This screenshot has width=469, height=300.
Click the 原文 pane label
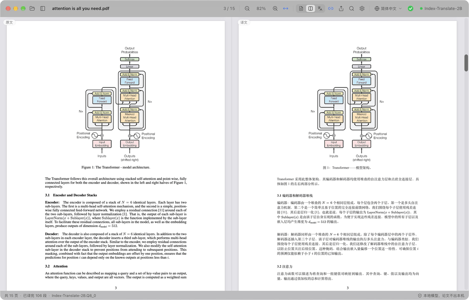[x=9, y=23]
